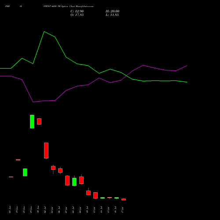Click the peak of the green indicator line
The height and width of the screenshot is (220, 220).
(44, 32)
